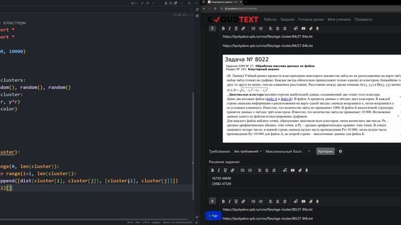
Task: Align text left in task 5 editor
Action: (x=270, y=29)
